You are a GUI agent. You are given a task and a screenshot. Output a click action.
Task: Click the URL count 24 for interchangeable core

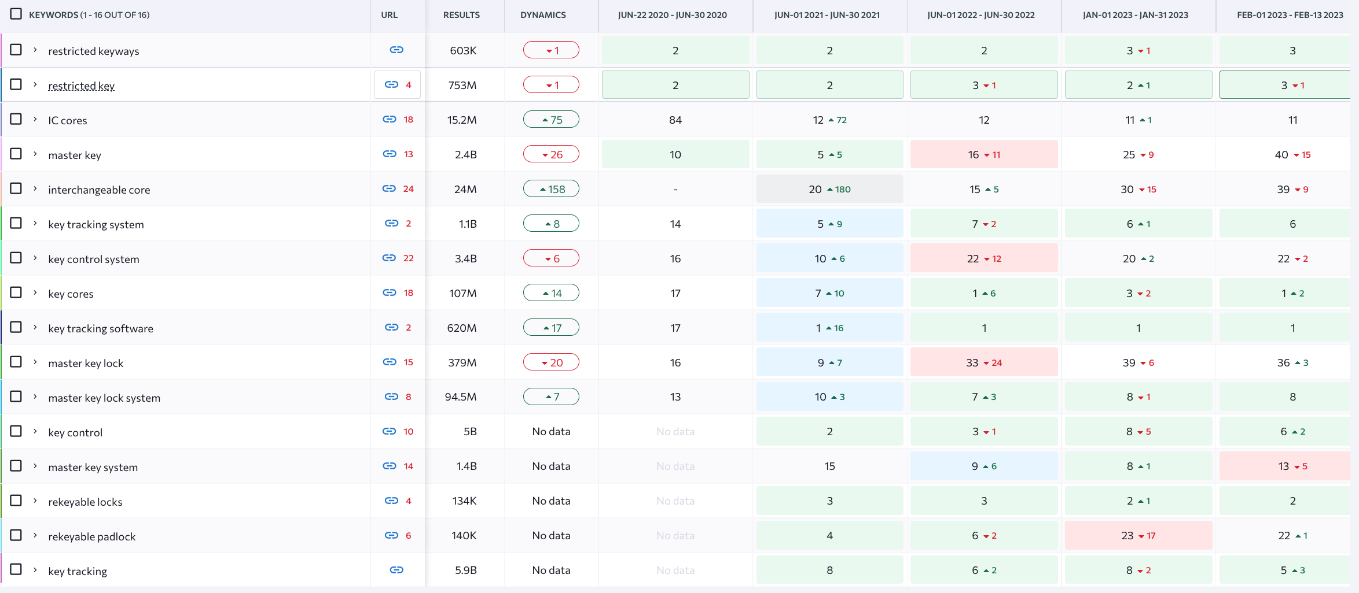(409, 188)
